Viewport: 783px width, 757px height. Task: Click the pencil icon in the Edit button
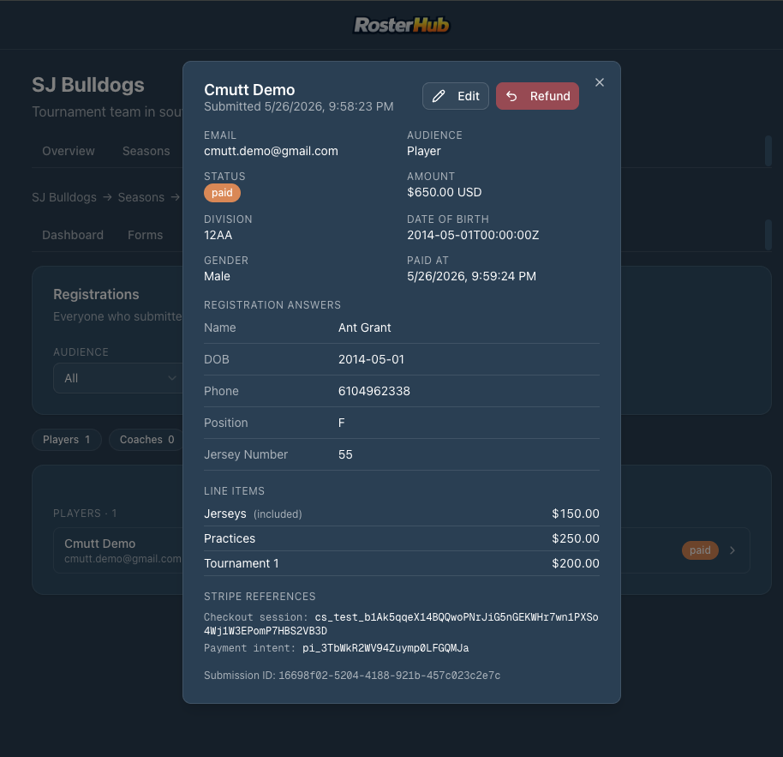(439, 96)
